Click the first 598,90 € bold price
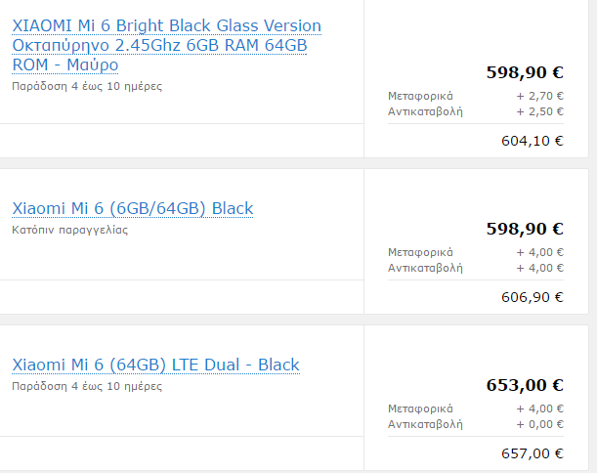Image resolution: width=597 pixels, height=473 pixels. tap(525, 72)
